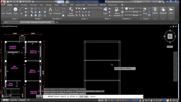Viewport: 181px width, 102px height.
Task: Expand the Draw panel
Action: [x=15, y=19]
